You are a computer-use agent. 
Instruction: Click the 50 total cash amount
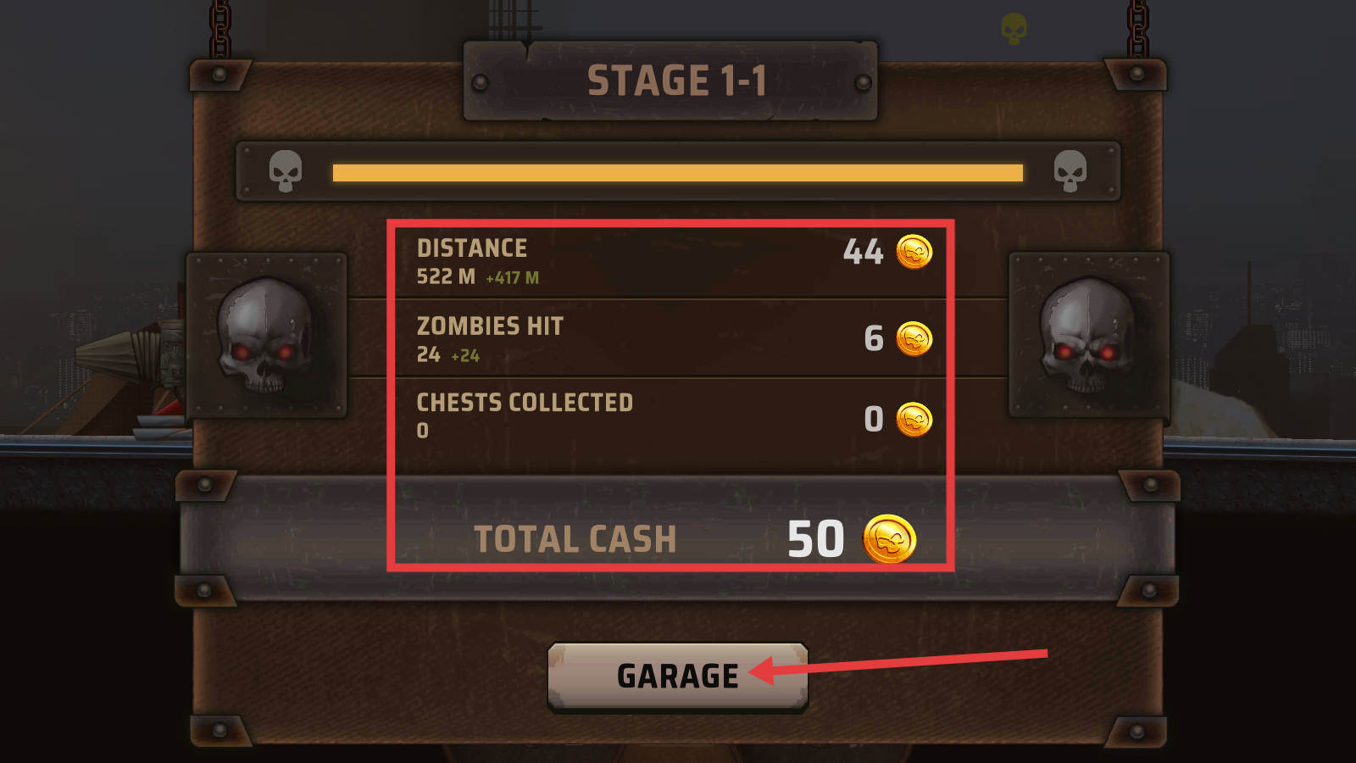click(x=816, y=539)
